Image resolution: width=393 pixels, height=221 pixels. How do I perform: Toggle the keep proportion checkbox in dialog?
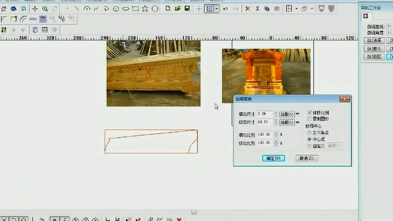point(309,113)
